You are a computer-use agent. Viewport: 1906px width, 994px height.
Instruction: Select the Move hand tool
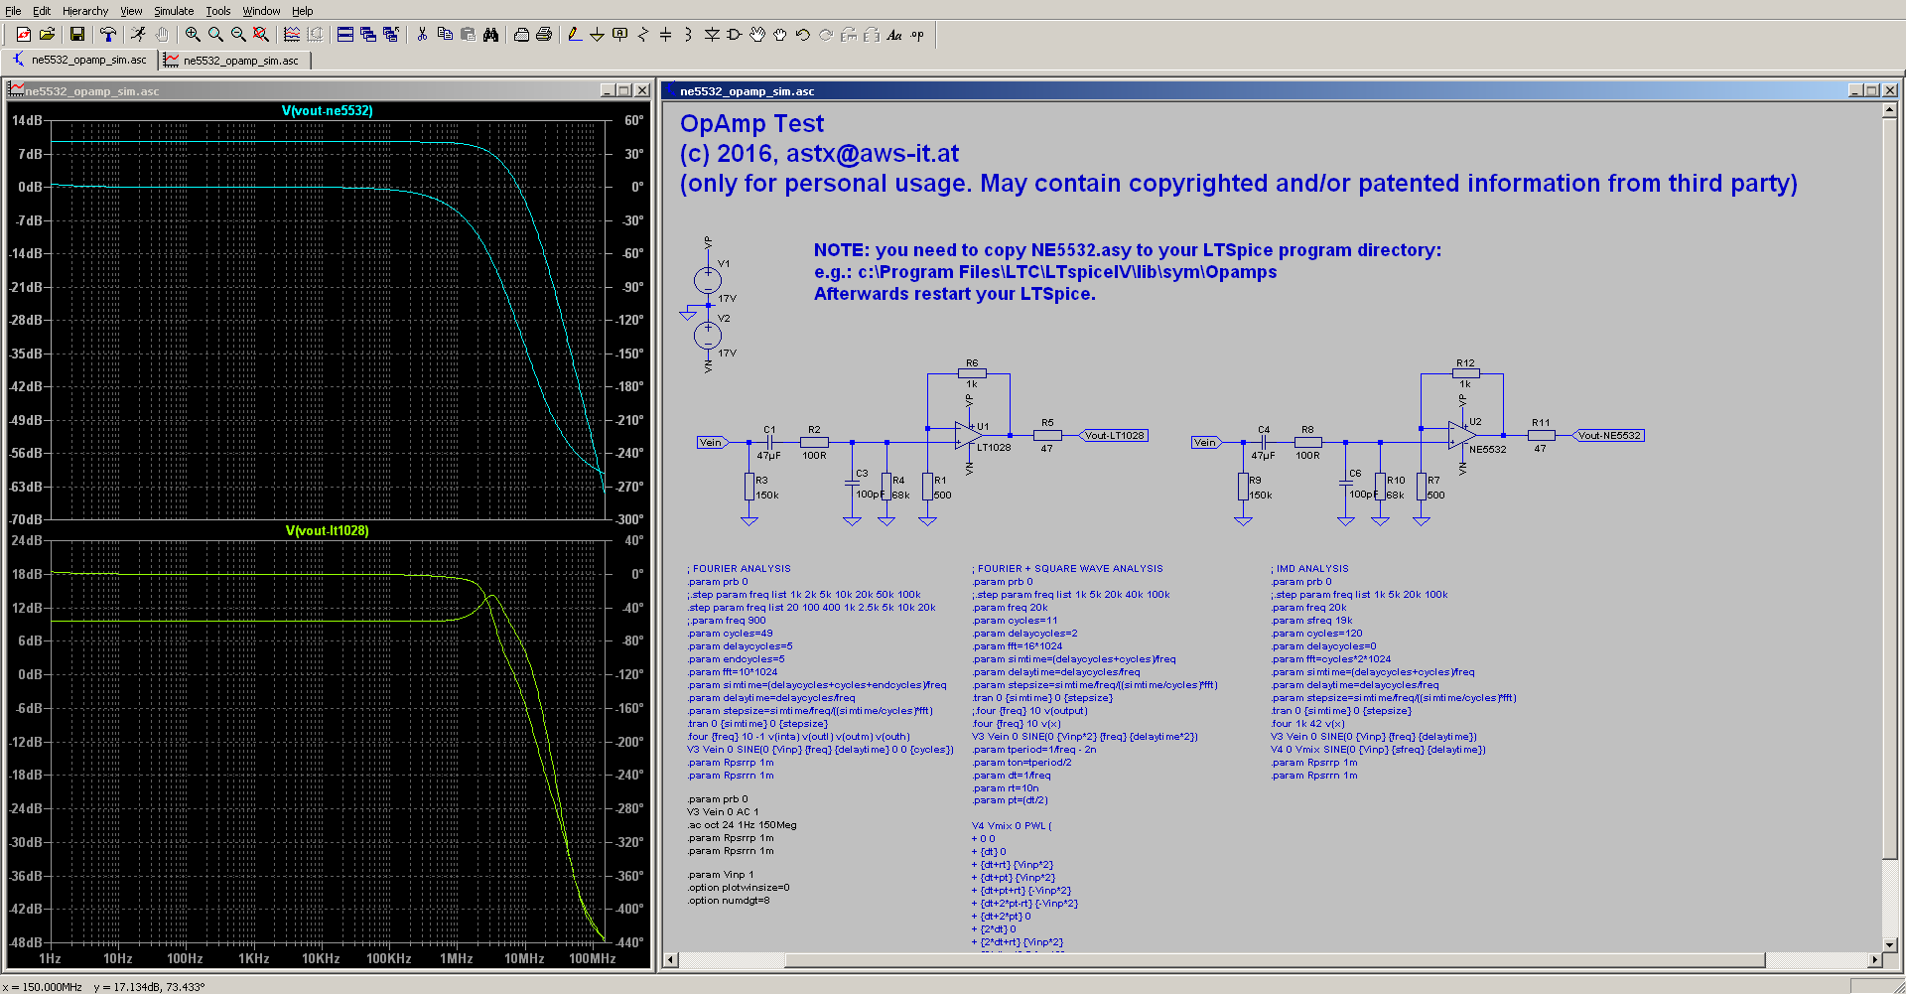[x=757, y=35]
